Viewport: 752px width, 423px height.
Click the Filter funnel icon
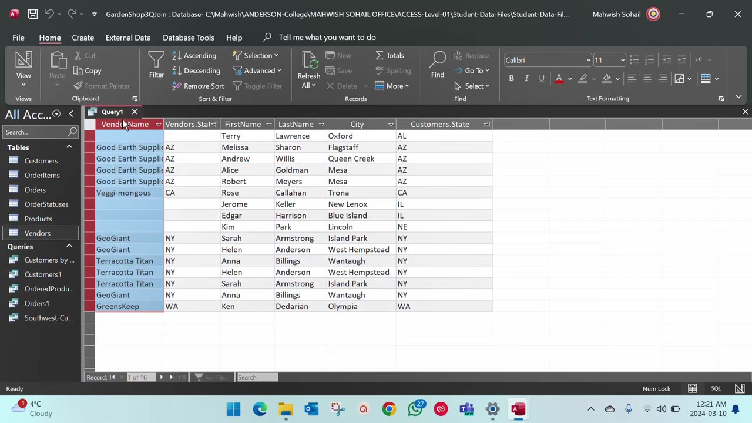[156, 61]
